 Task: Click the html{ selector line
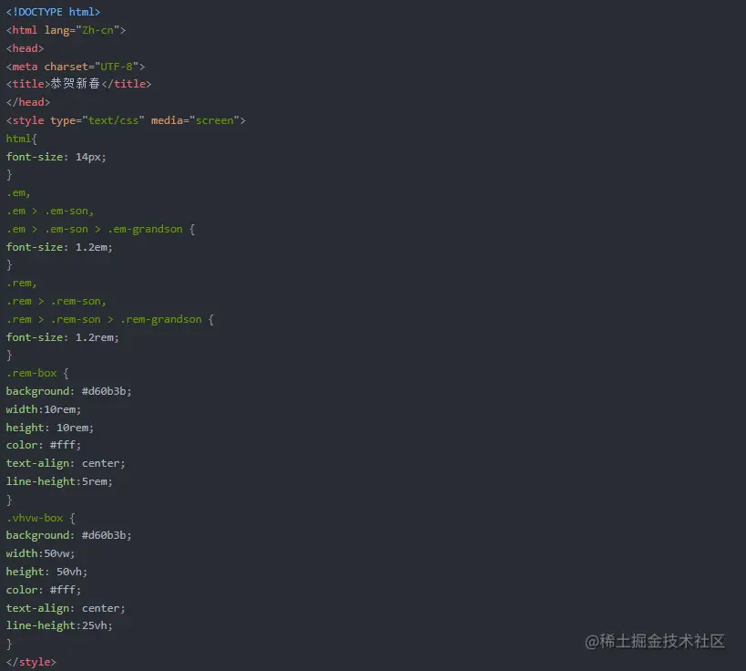point(22,139)
